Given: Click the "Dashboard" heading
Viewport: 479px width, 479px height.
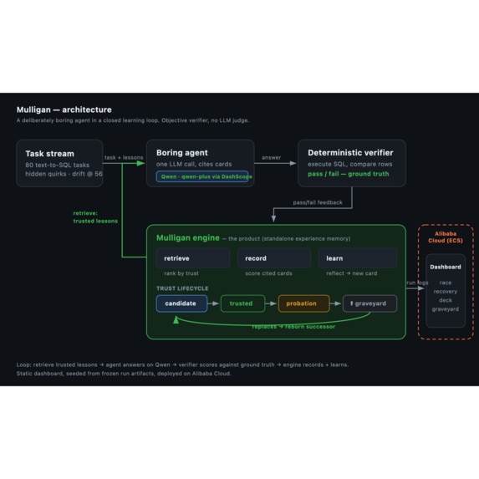Looking at the screenshot, I should (446, 267).
